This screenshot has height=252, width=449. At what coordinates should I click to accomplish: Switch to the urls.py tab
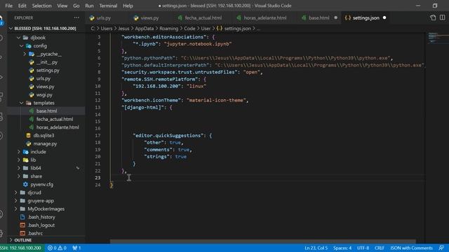(104, 17)
